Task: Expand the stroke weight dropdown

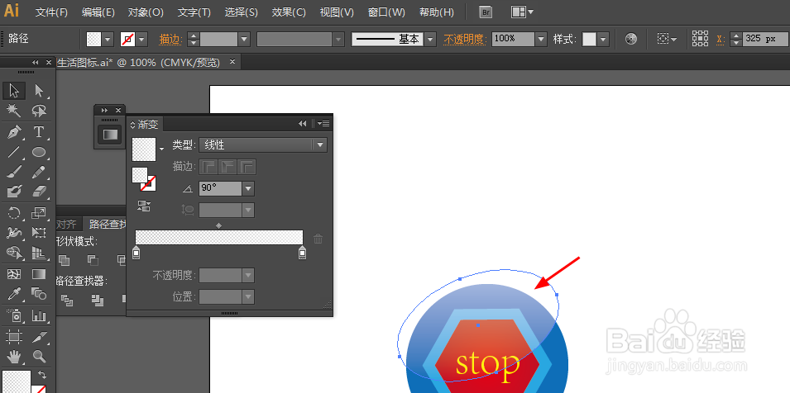Action: pyautogui.click(x=244, y=39)
